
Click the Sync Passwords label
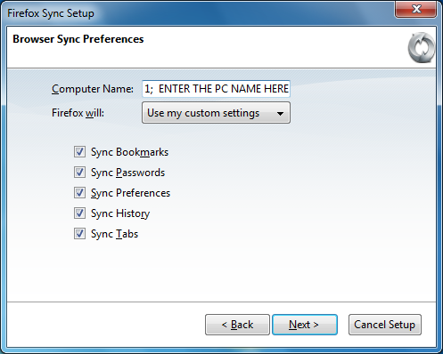[127, 173]
